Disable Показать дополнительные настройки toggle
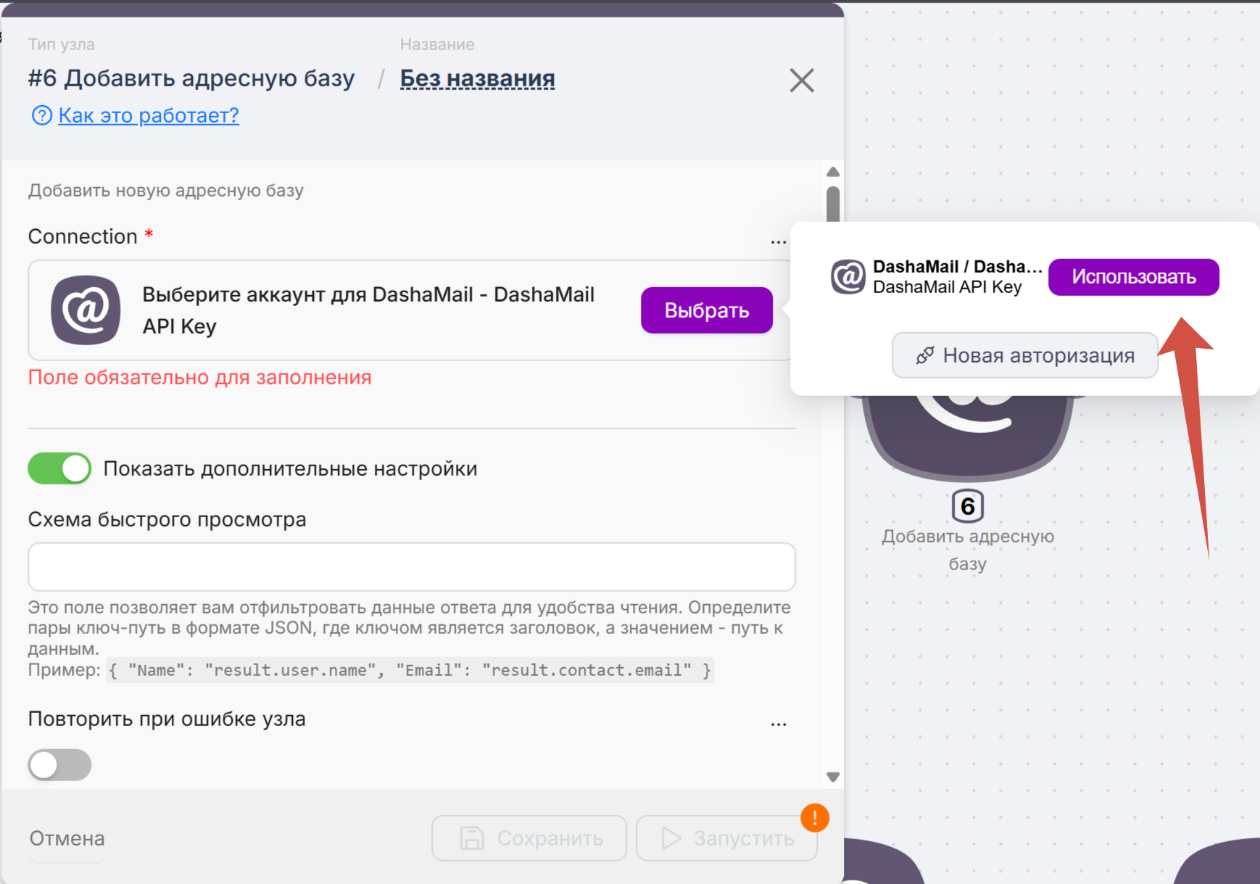 pyautogui.click(x=59, y=468)
